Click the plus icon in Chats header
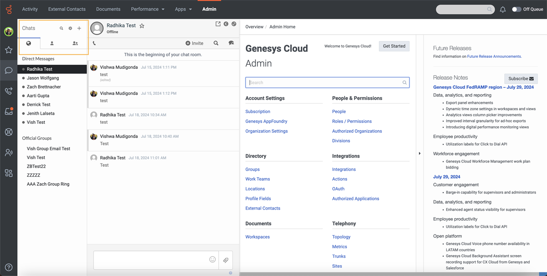Screen dimensions: 547x276 point(79,28)
